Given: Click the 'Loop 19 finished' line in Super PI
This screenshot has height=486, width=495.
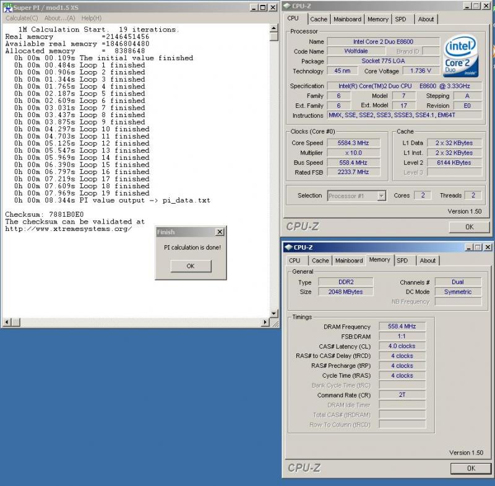Looking at the screenshot, I should coord(82,193).
